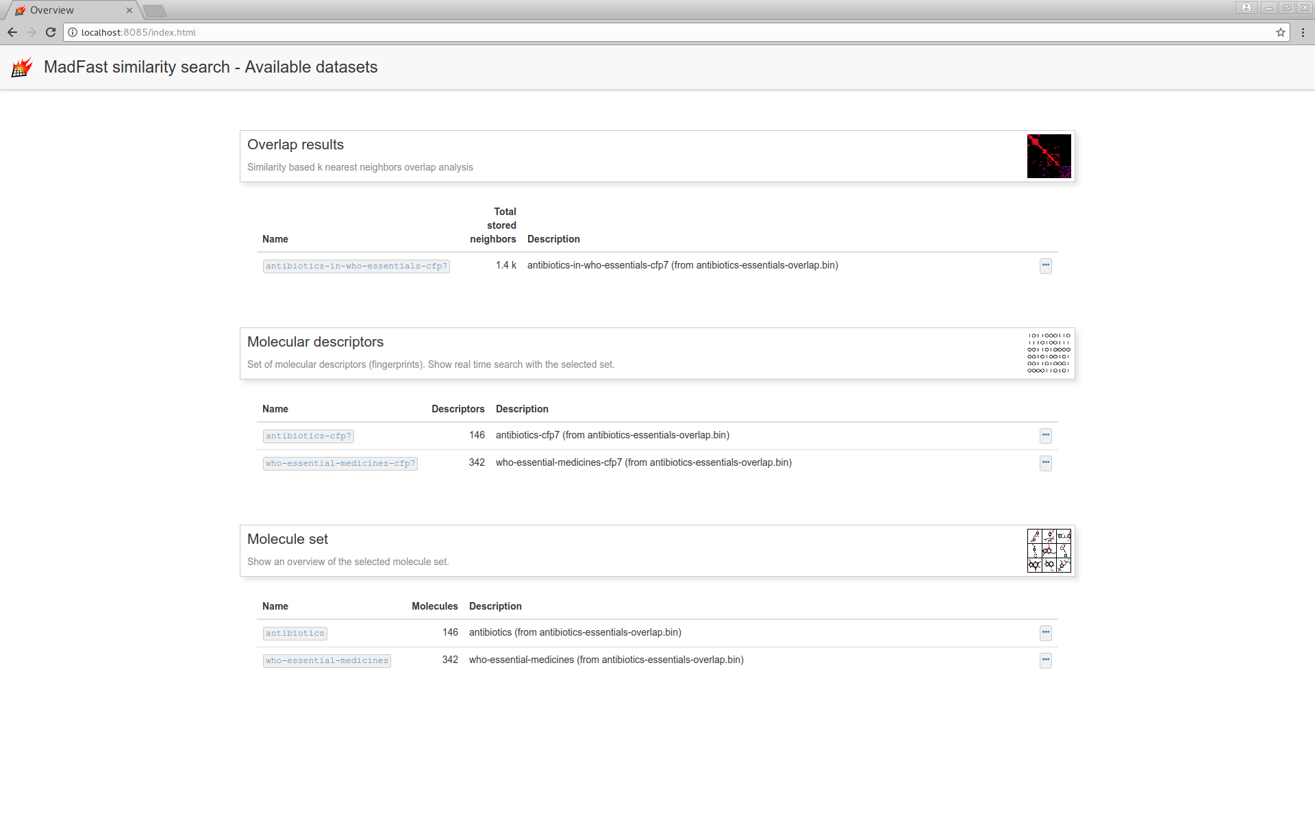Open antibiotics-in-who-essentials-cfp7 overlap result link
This screenshot has width=1315, height=822.
pos(356,266)
